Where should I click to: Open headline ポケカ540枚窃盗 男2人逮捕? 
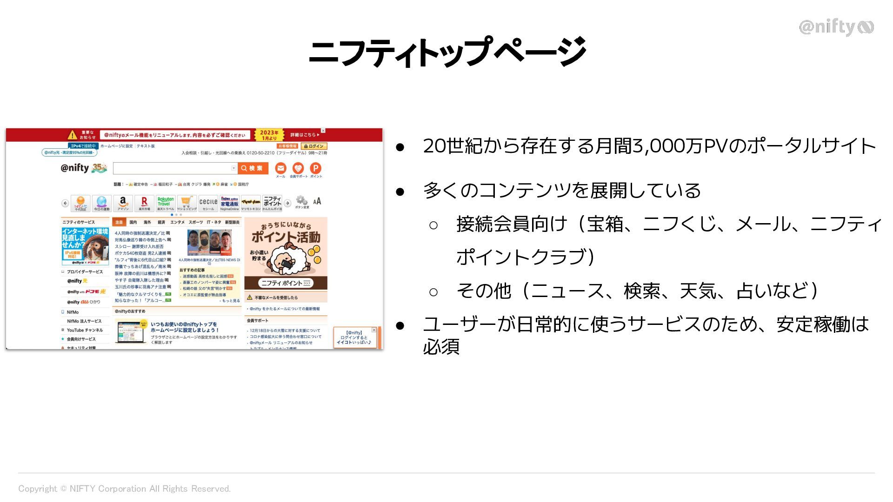[140, 253]
